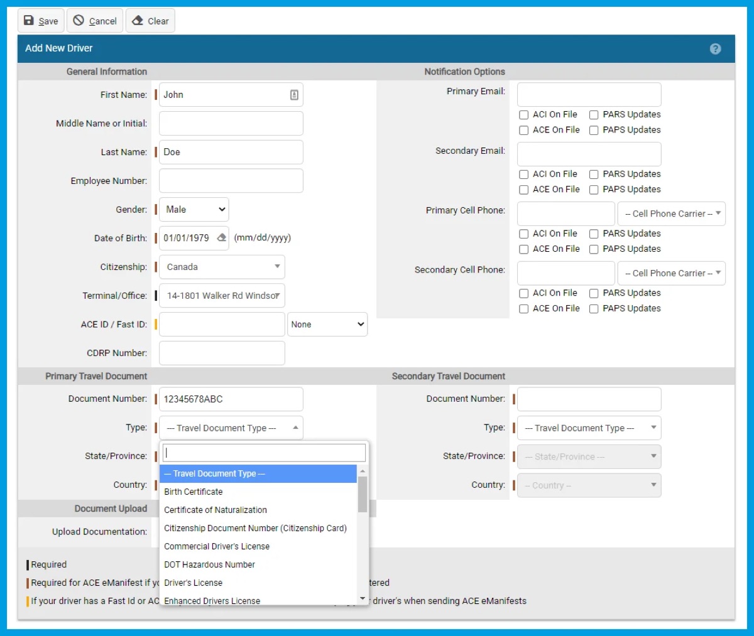Open the ACE ID type dropdown showing None
The height and width of the screenshot is (636, 754).
click(327, 325)
